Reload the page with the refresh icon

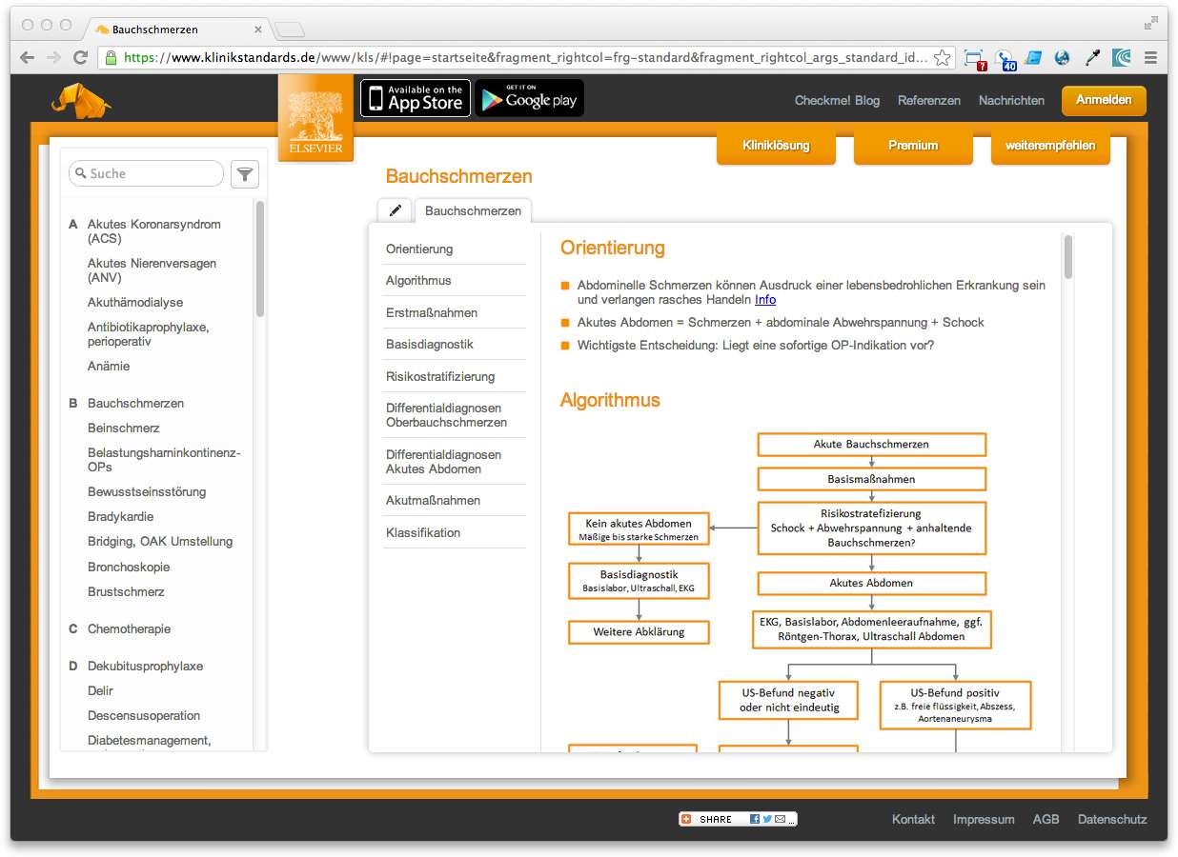pos(81,57)
